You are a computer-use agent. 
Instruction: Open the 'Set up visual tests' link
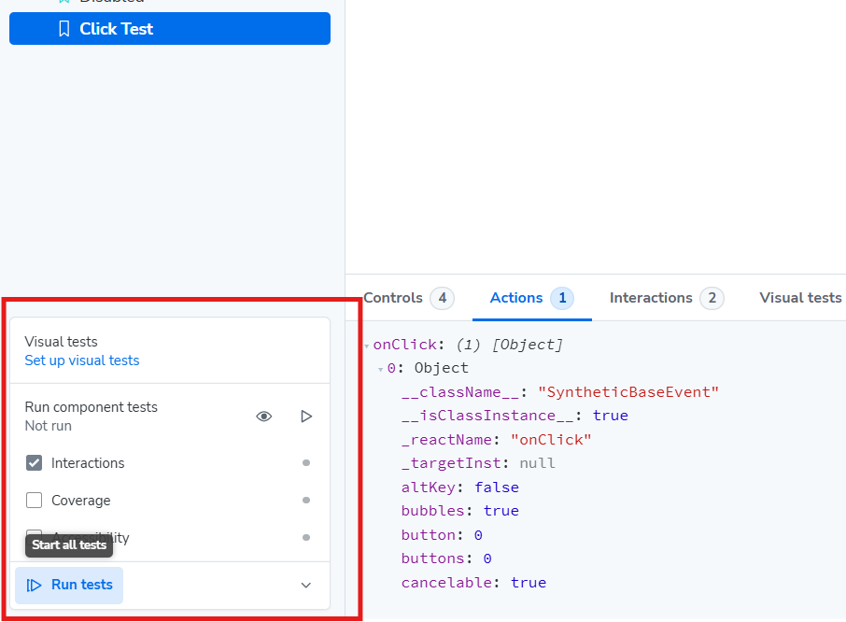[82, 360]
